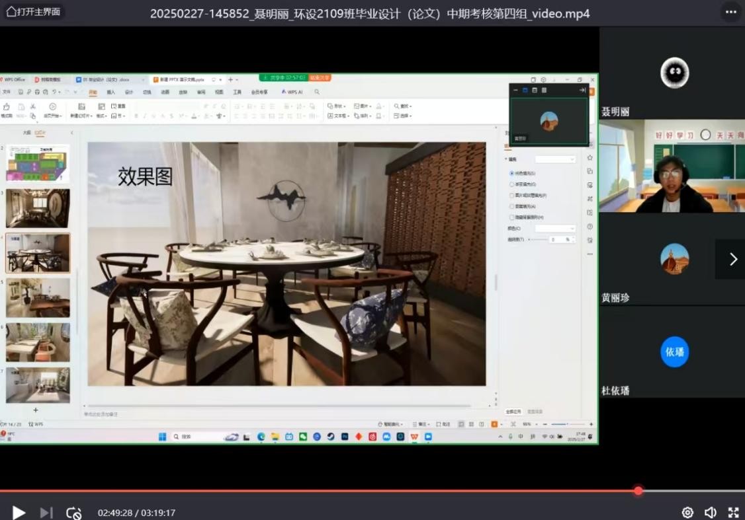Select the 渐变填充 gradient fill radio option

click(512, 184)
